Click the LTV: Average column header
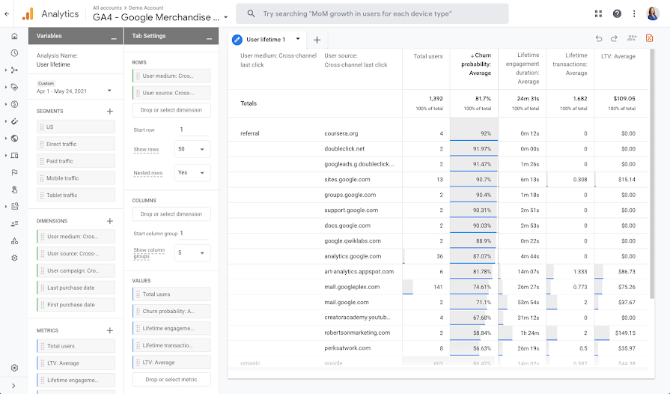This screenshot has height=394, width=670. pos(618,56)
